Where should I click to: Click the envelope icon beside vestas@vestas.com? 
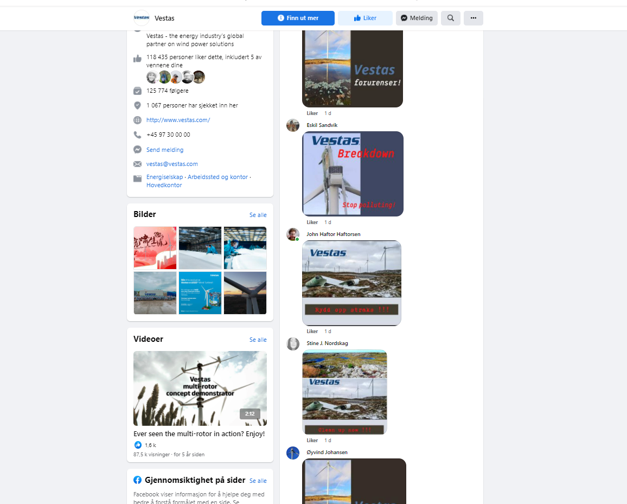(137, 163)
